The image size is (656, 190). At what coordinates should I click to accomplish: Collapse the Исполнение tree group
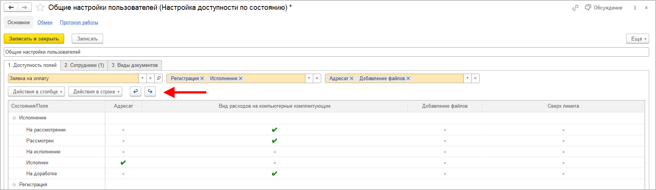(14, 118)
